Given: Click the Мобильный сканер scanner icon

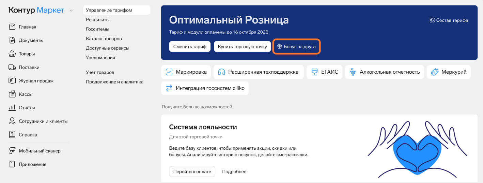Looking at the screenshot, I should 12,151.
